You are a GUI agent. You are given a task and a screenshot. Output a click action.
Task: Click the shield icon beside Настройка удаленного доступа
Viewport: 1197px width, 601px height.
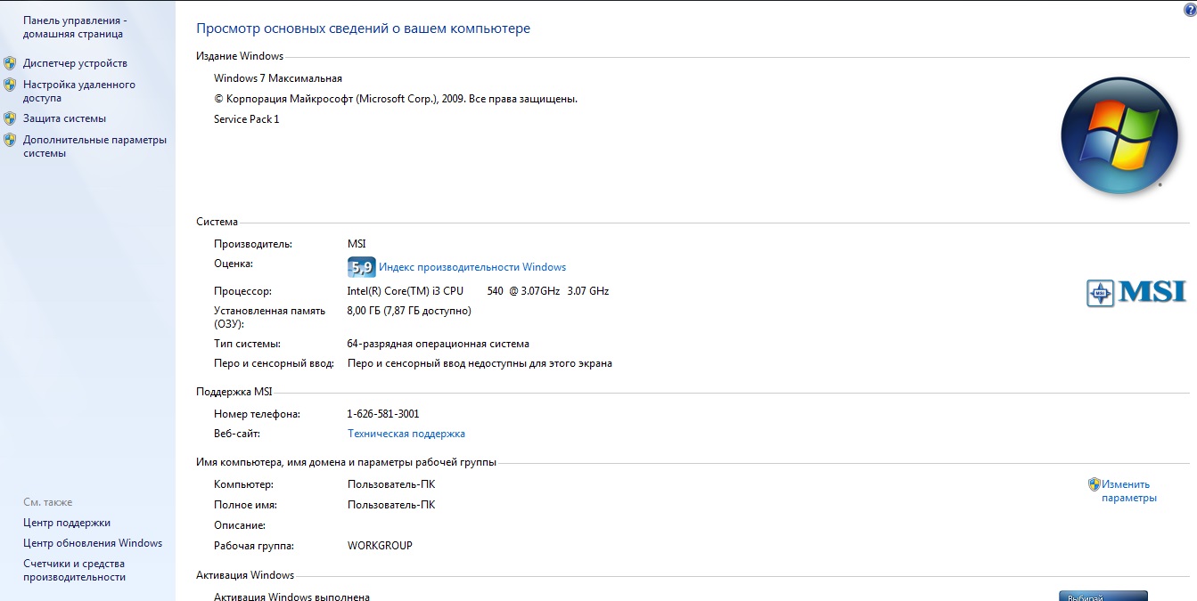[10, 85]
